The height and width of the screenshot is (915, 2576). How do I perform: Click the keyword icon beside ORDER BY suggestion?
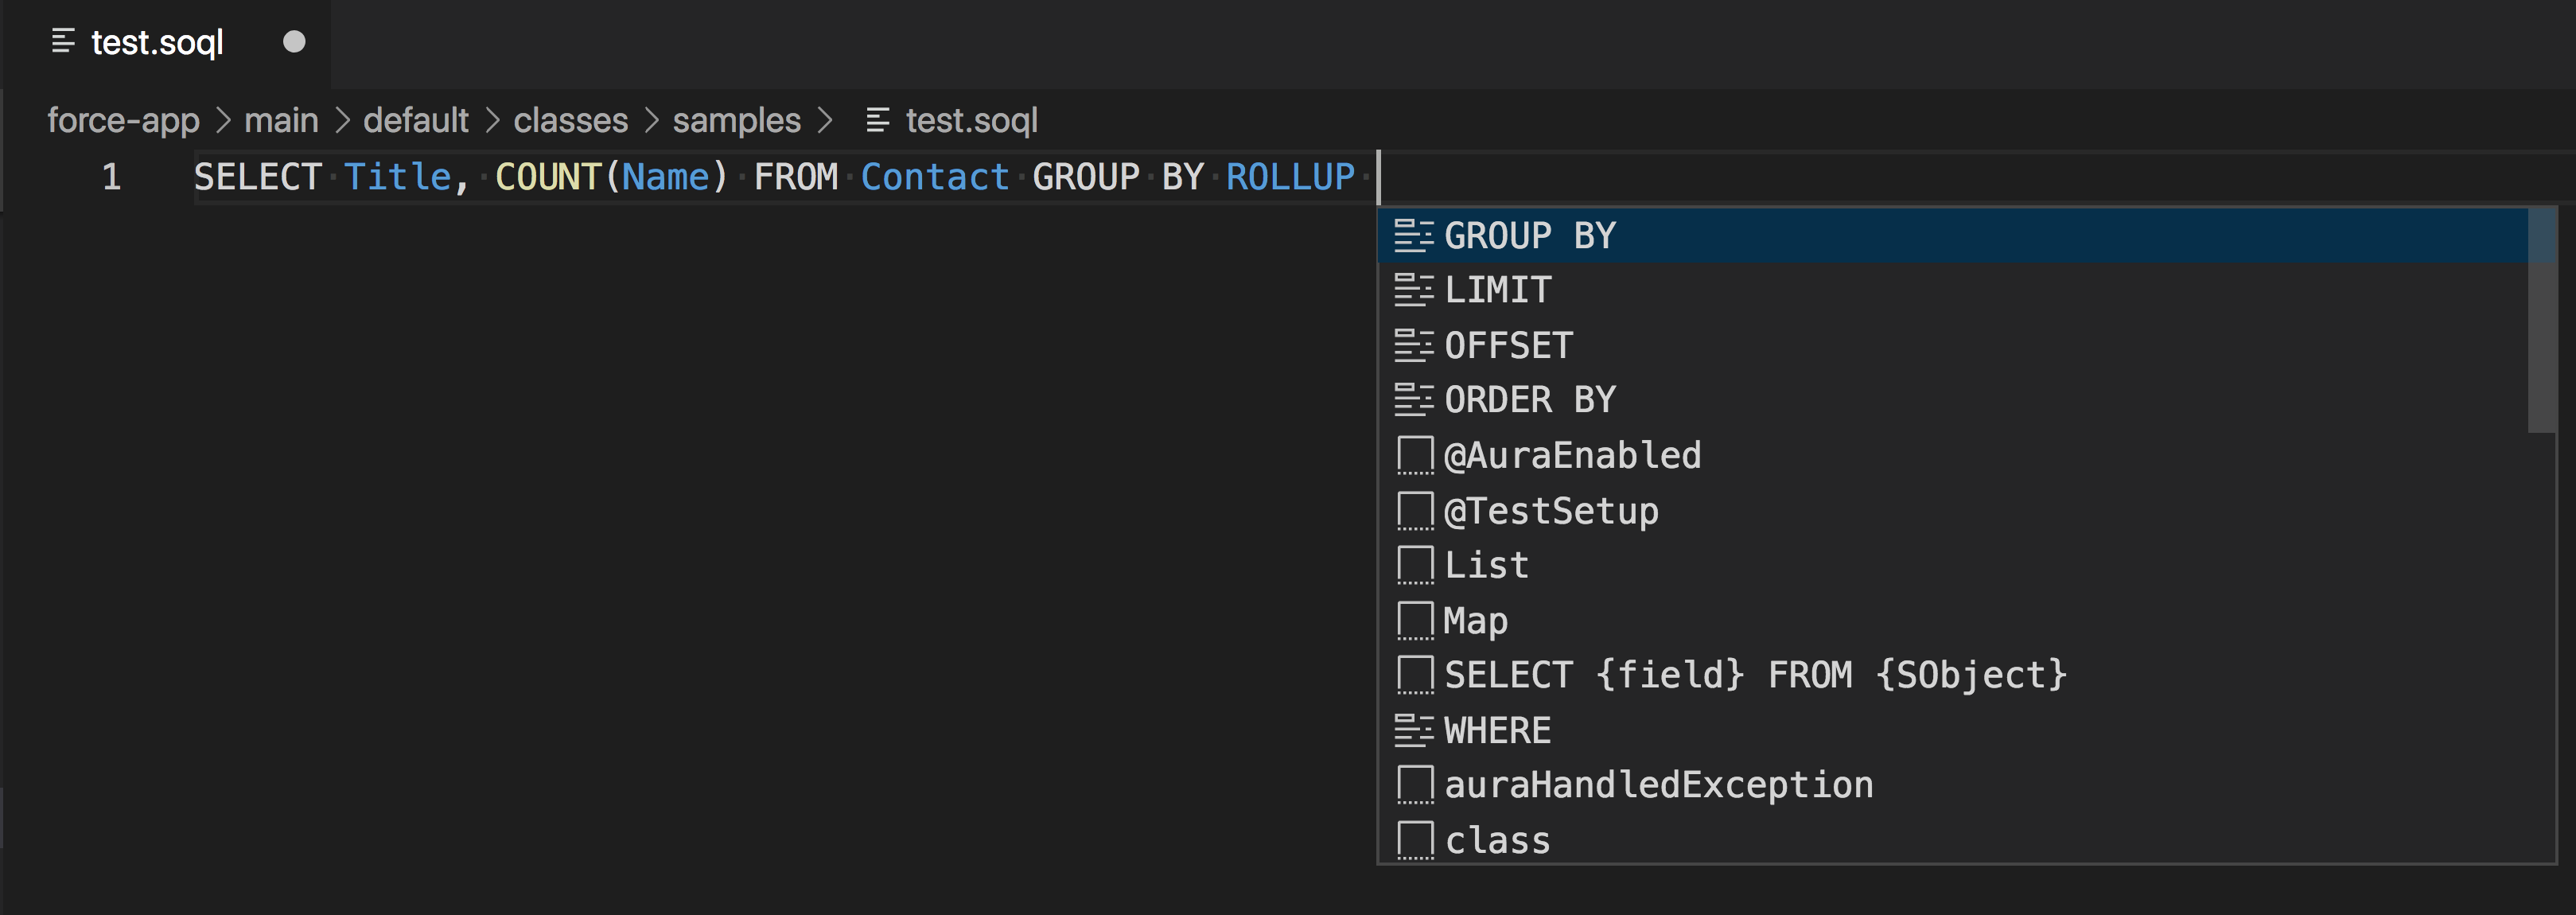[1413, 399]
